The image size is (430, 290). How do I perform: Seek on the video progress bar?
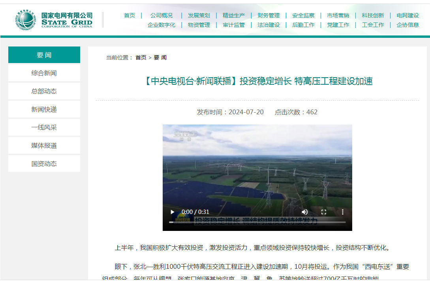point(257,222)
